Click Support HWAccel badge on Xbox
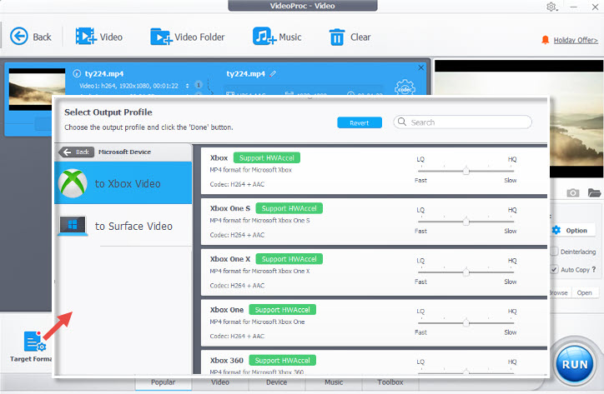The width and height of the screenshot is (604, 394). 267,157
